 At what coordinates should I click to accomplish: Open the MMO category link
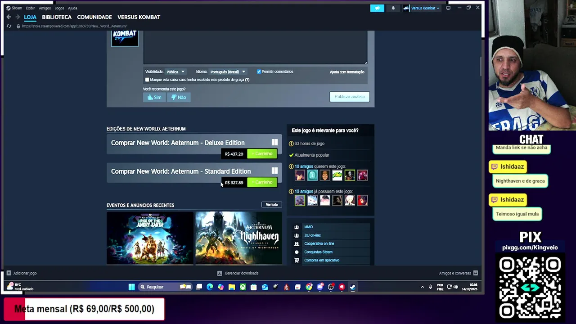click(308, 227)
